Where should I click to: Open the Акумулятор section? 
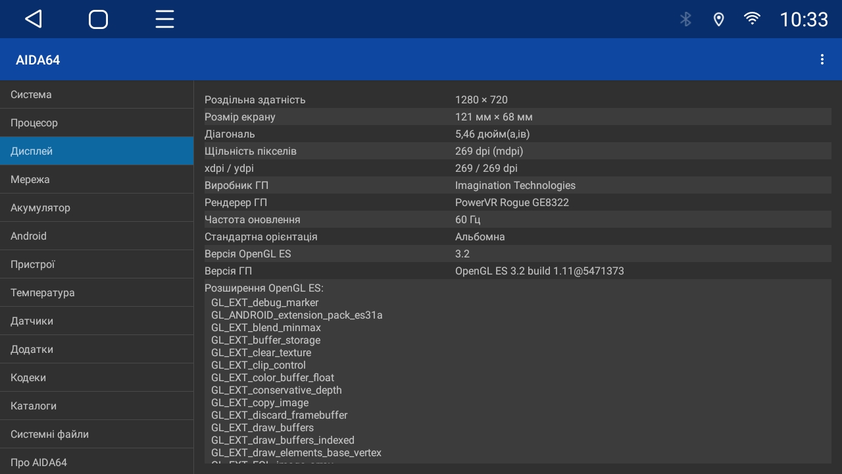tap(97, 208)
